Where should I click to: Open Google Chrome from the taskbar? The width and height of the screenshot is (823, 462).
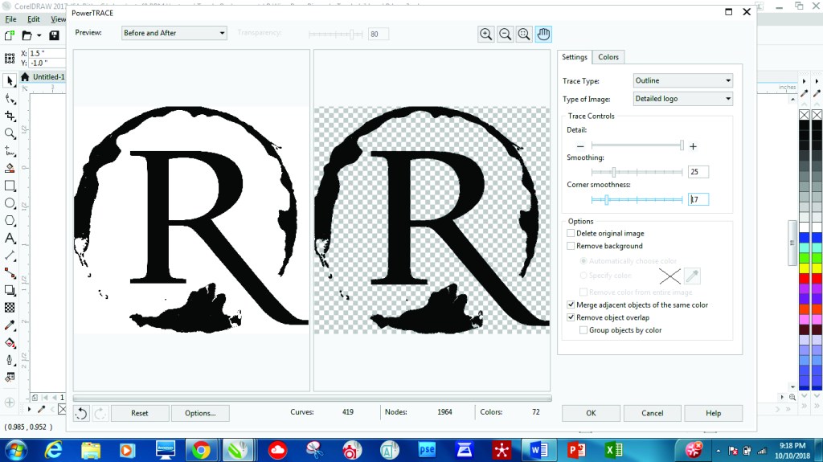click(200, 448)
